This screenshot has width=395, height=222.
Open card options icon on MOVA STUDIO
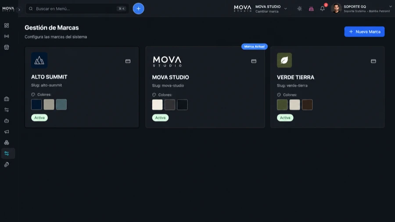tap(254, 61)
